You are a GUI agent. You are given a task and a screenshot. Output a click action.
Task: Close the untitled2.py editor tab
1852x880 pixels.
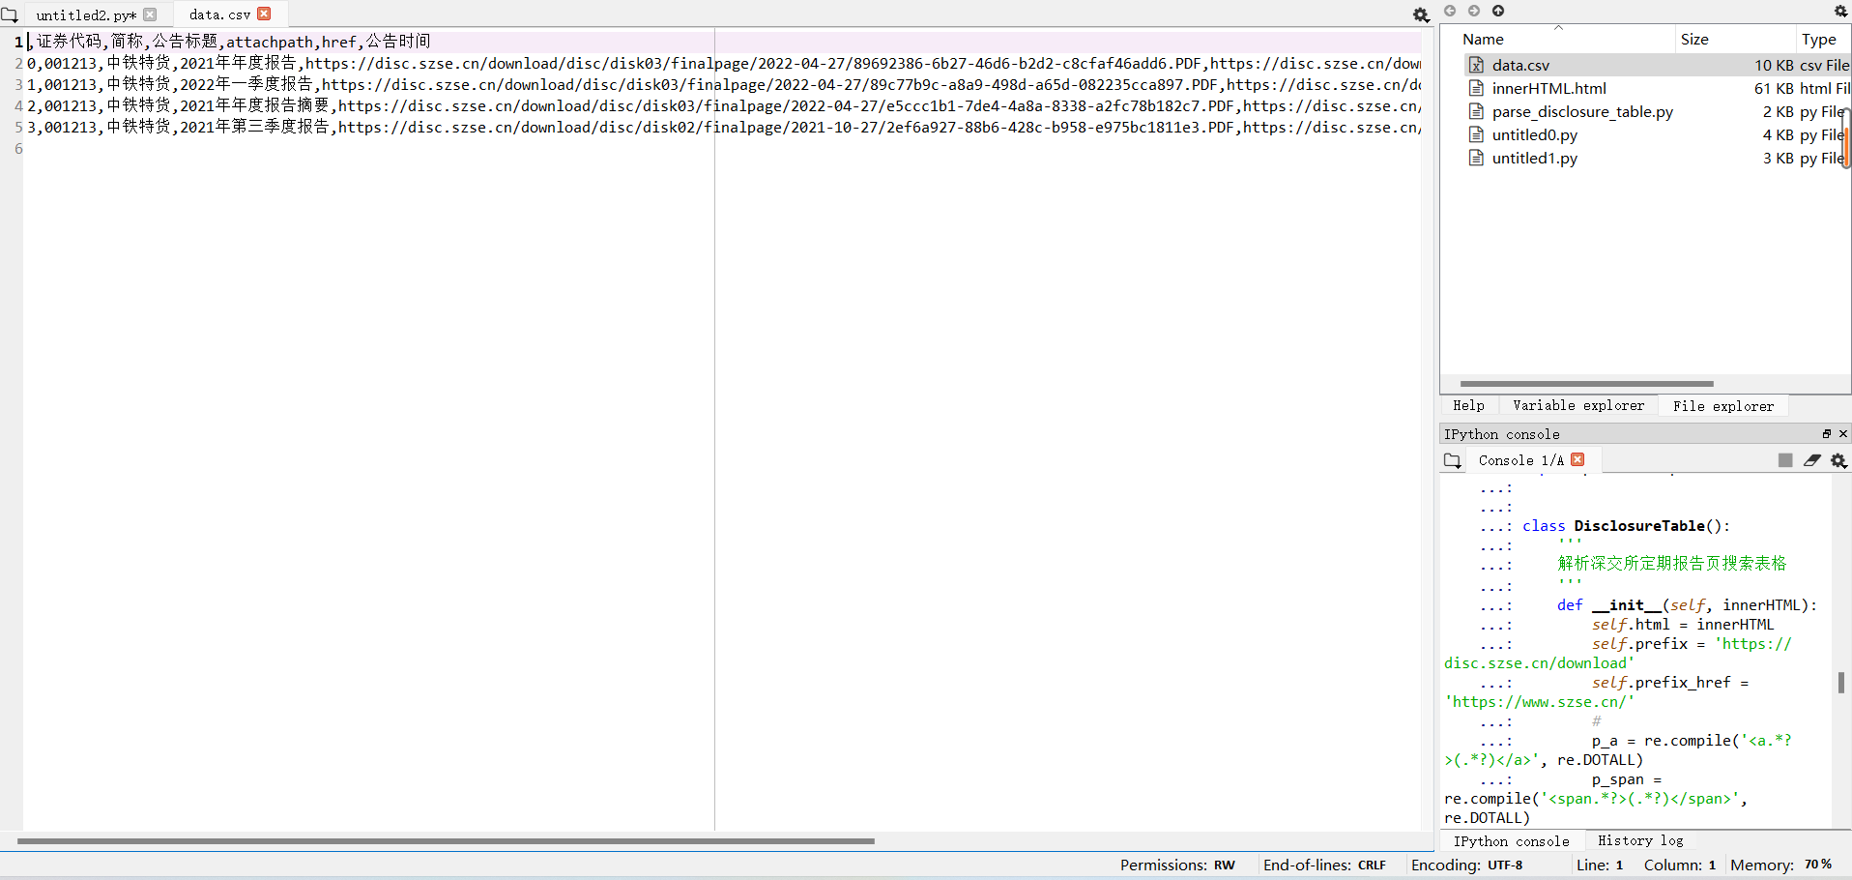150,15
